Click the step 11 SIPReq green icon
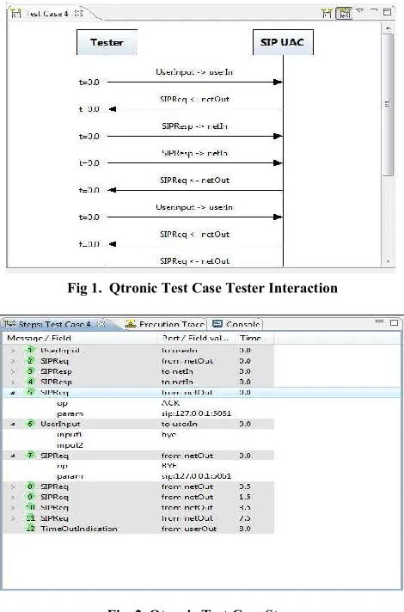 coord(30,518)
